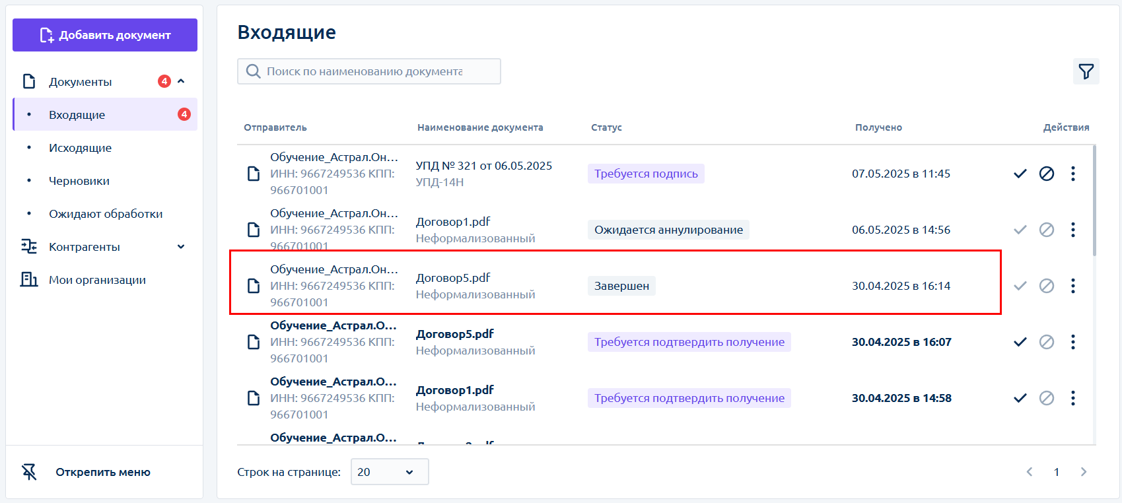Open three-dot menu for Завершен Договор5.pdf row
Image resolution: width=1122 pixels, height=503 pixels.
(1072, 286)
